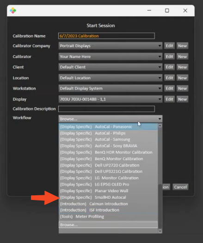Click New next to Location

point(182,78)
